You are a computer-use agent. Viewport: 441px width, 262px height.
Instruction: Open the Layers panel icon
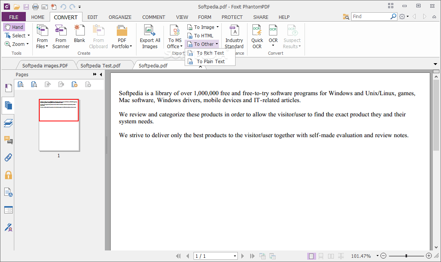click(8, 123)
